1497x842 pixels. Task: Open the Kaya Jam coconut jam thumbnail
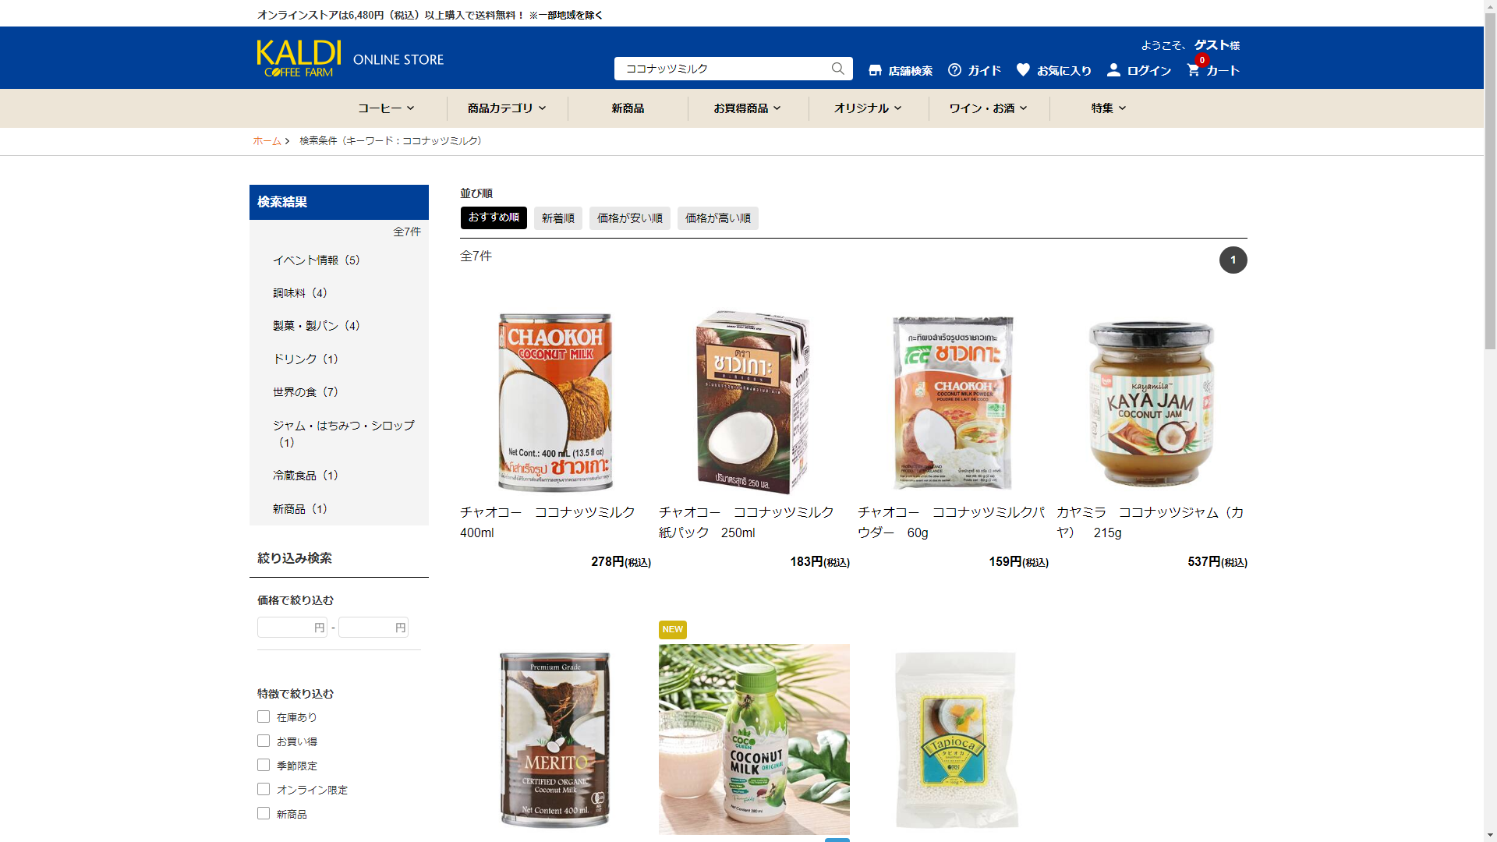click(1152, 402)
